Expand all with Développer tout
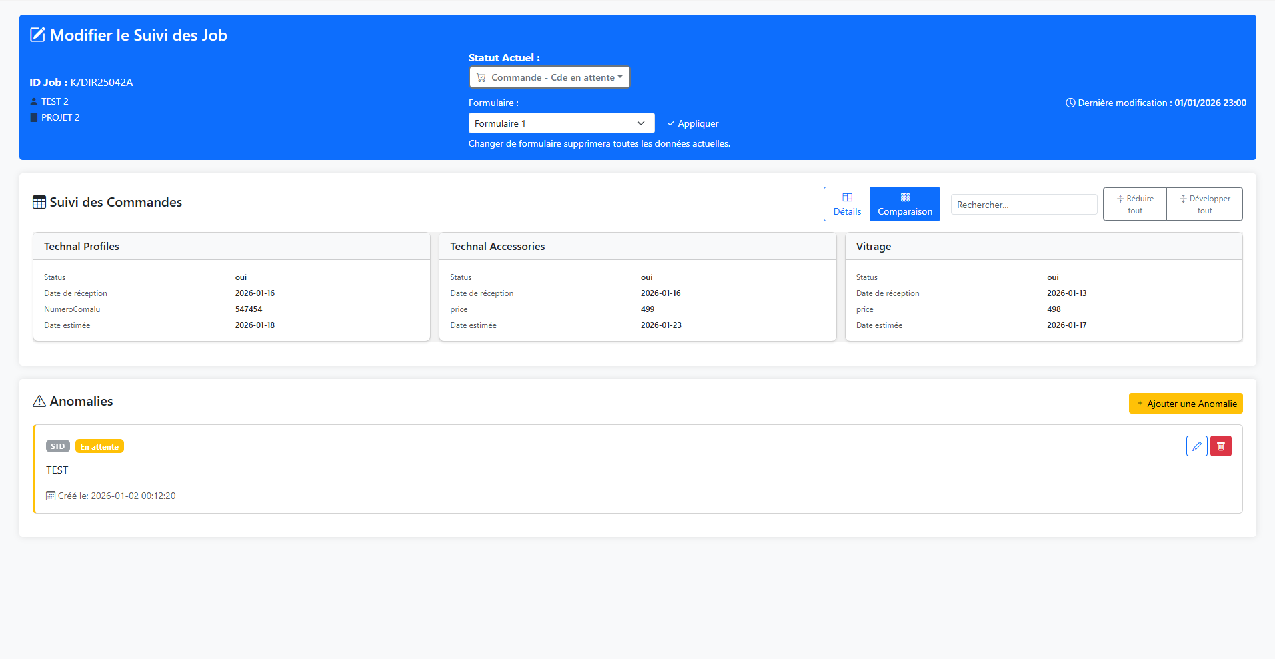This screenshot has height=659, width=1275. 1204,204
